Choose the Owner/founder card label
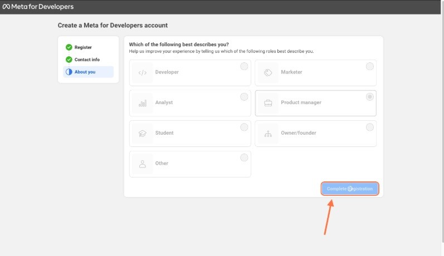Viewport: 444px width, 256px height. (x=299, y=132)
